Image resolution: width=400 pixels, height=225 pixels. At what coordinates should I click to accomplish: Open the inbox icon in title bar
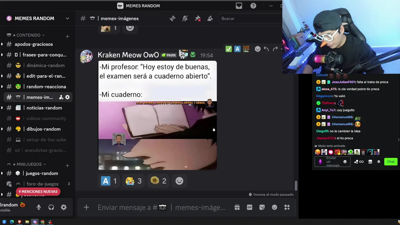click(239, 6)
